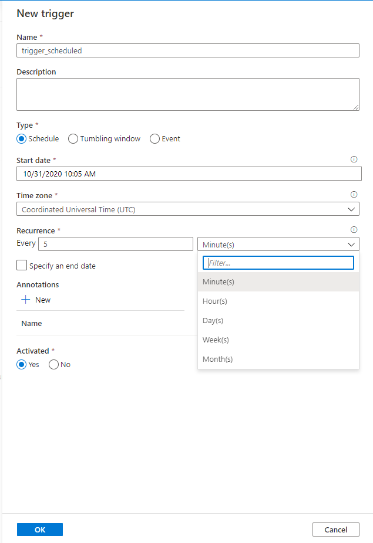
Task: Click the Time zone info icon
Action: coord(354,195)
